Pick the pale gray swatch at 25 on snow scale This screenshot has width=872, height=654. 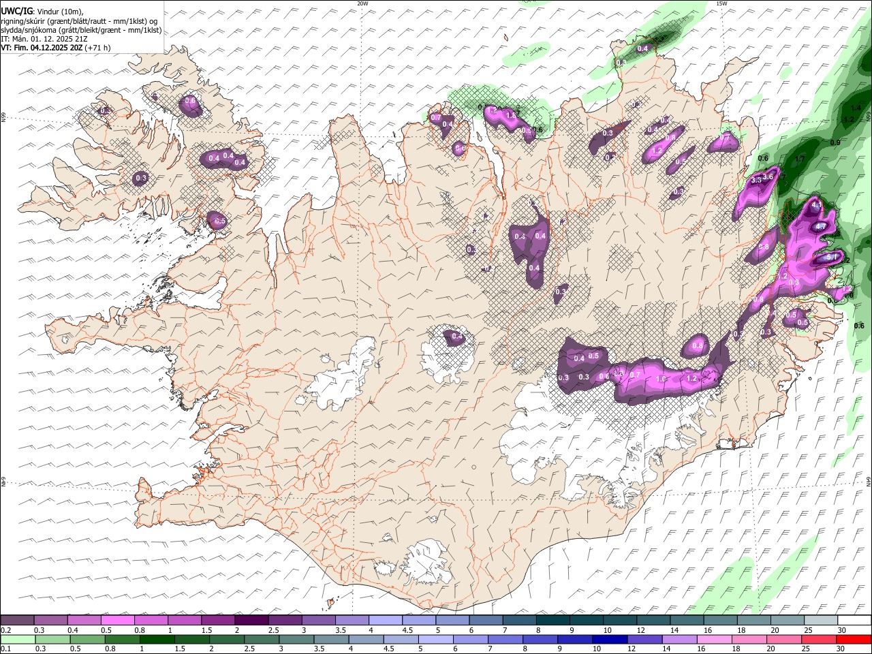pyautogui.click(x=822, y=621)
